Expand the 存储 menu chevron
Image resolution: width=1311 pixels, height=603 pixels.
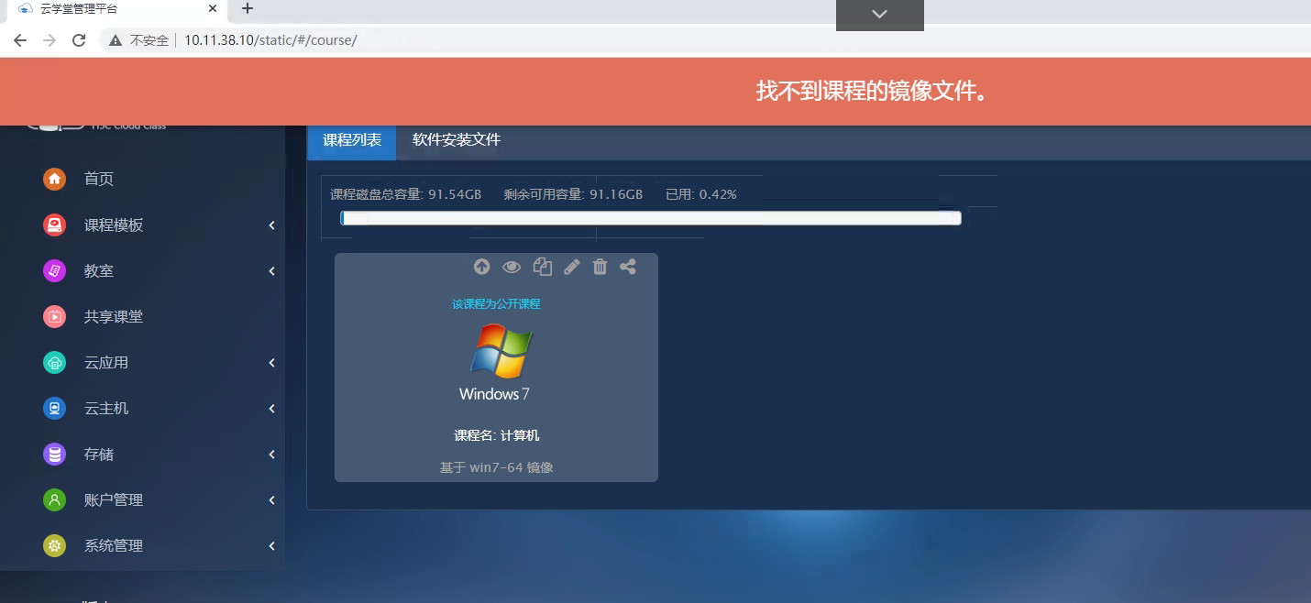click(271, 455)
